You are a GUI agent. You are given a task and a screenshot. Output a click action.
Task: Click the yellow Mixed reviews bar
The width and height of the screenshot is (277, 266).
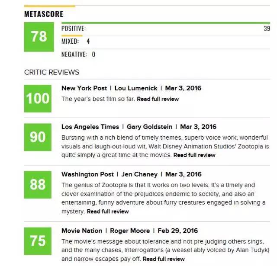tap(72, 35)
